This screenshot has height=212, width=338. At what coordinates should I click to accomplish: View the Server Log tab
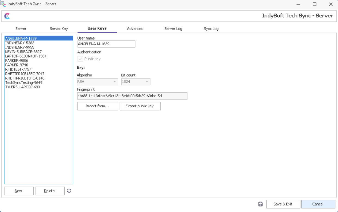173,28
